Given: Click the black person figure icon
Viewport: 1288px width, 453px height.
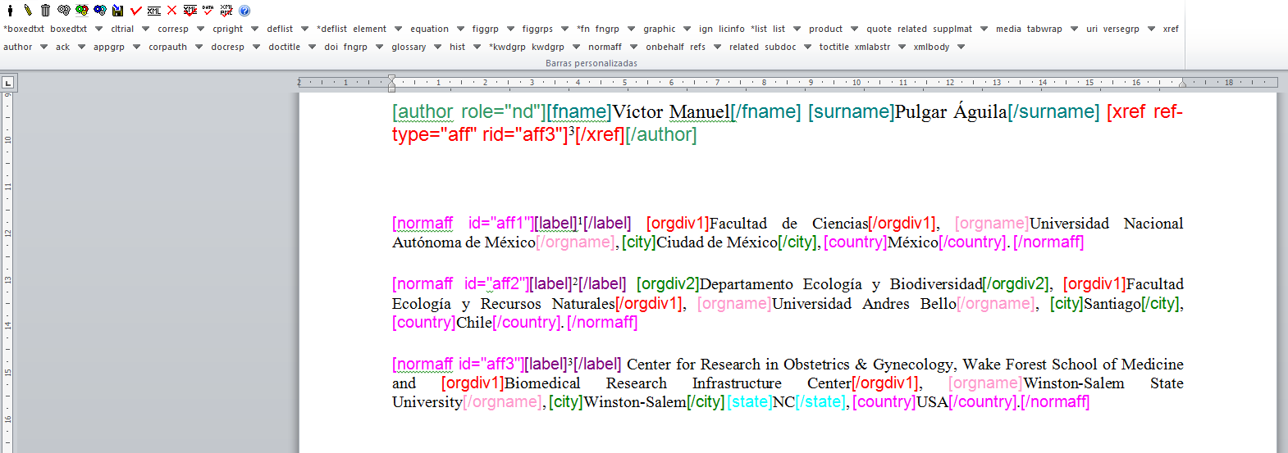Looking at the screenshot, I should pyautogui.click(x=10, y=11).
